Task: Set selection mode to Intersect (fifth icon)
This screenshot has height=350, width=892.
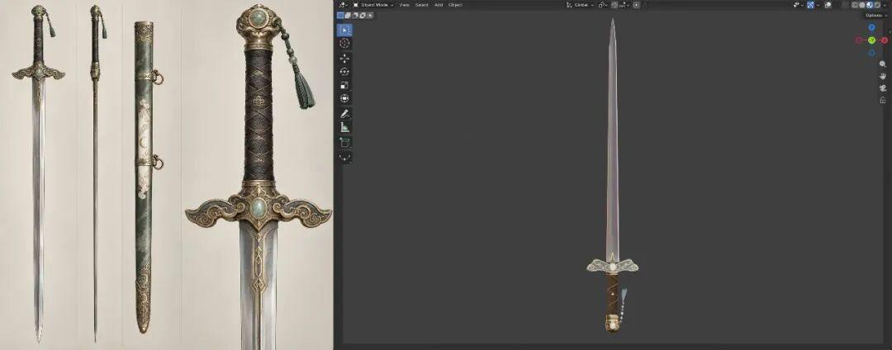Action: click(x=370, y=16)
